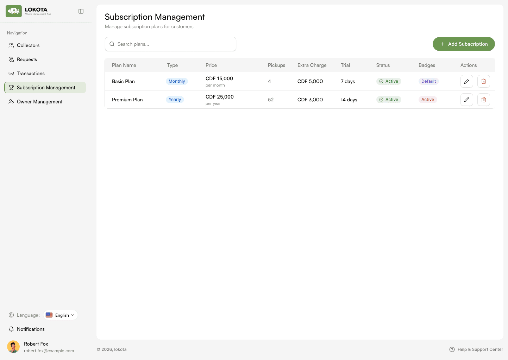Viewport: 508px width, 360px height.
Task: Click Robert Fox's avatar picture
Action: [13, 347]
